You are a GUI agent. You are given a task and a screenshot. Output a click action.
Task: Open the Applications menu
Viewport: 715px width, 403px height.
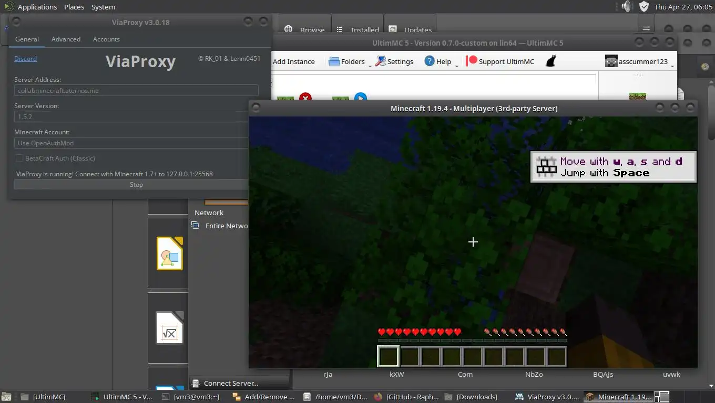(x=37, y=7)
